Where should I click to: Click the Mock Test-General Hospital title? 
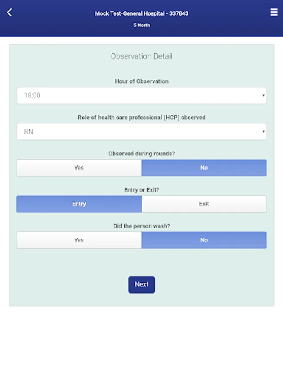click(x=141, y=13)
